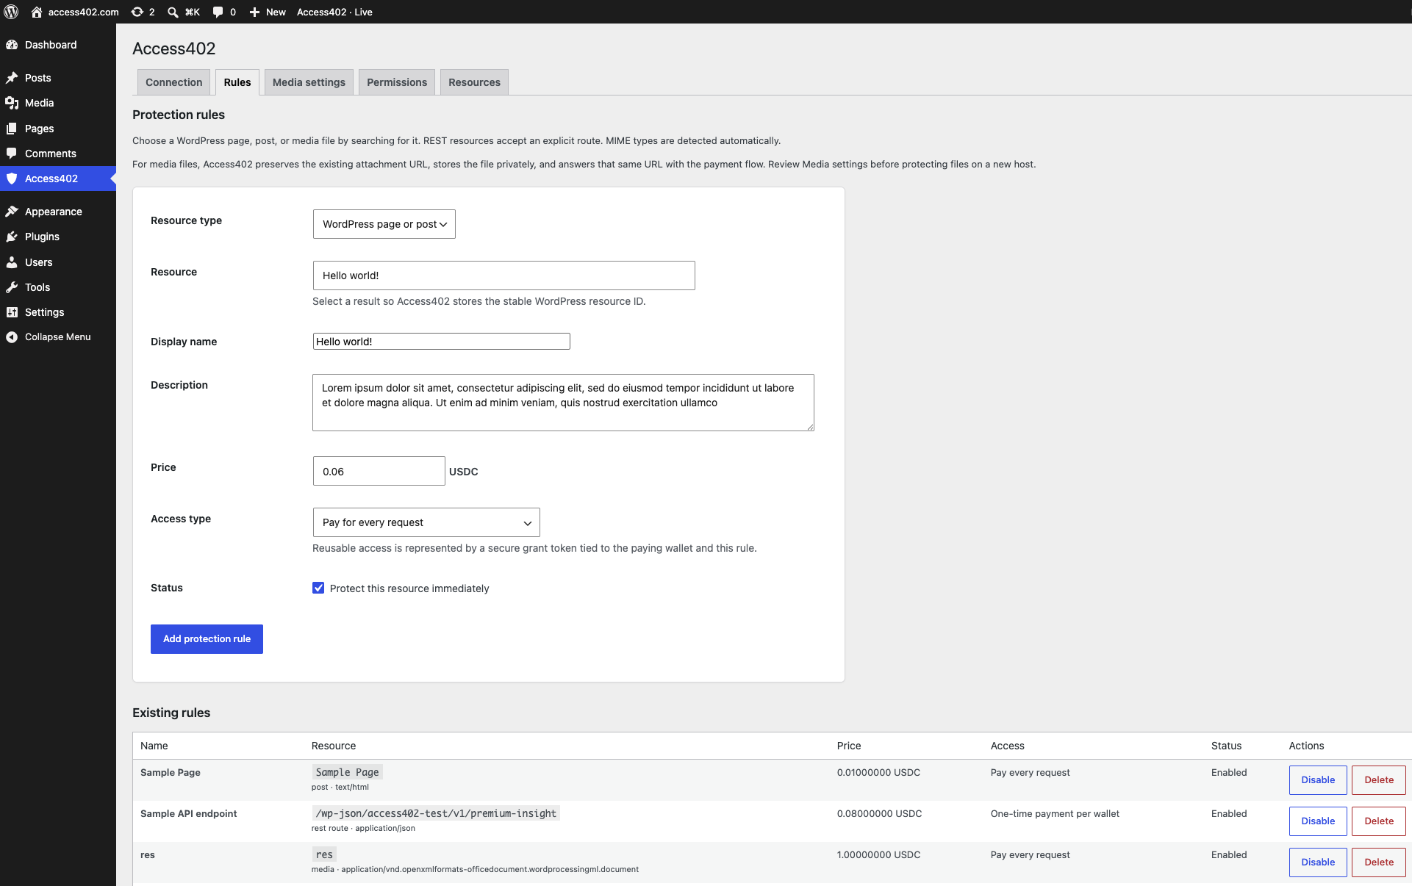Click the Appearance paintbrush icon
This screenshot has height=886, width=1412.
[12, 212]
